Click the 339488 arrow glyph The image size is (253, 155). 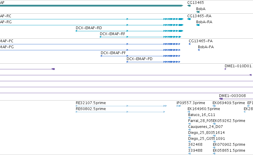click(x=189, y=154)
